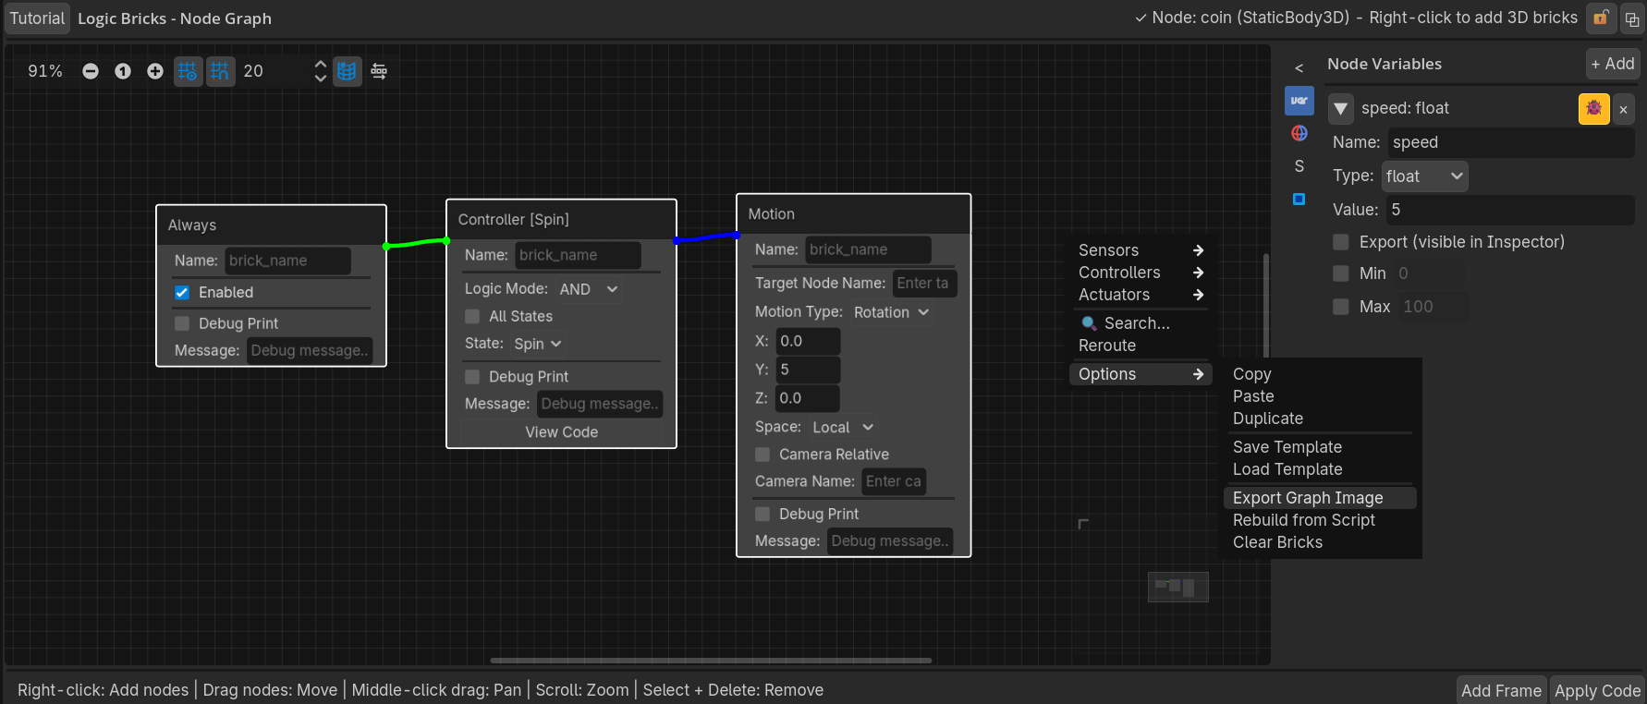Viewport: 1647px width, 704px height.
Task: Click the Always node output port
Action: (x=386, y=246)
